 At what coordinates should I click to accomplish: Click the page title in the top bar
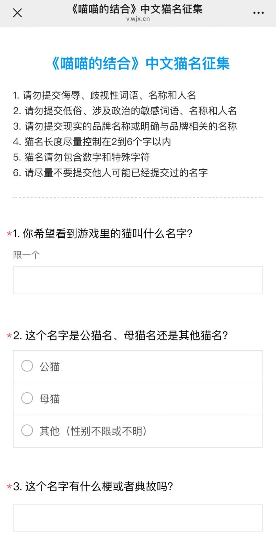137,9
